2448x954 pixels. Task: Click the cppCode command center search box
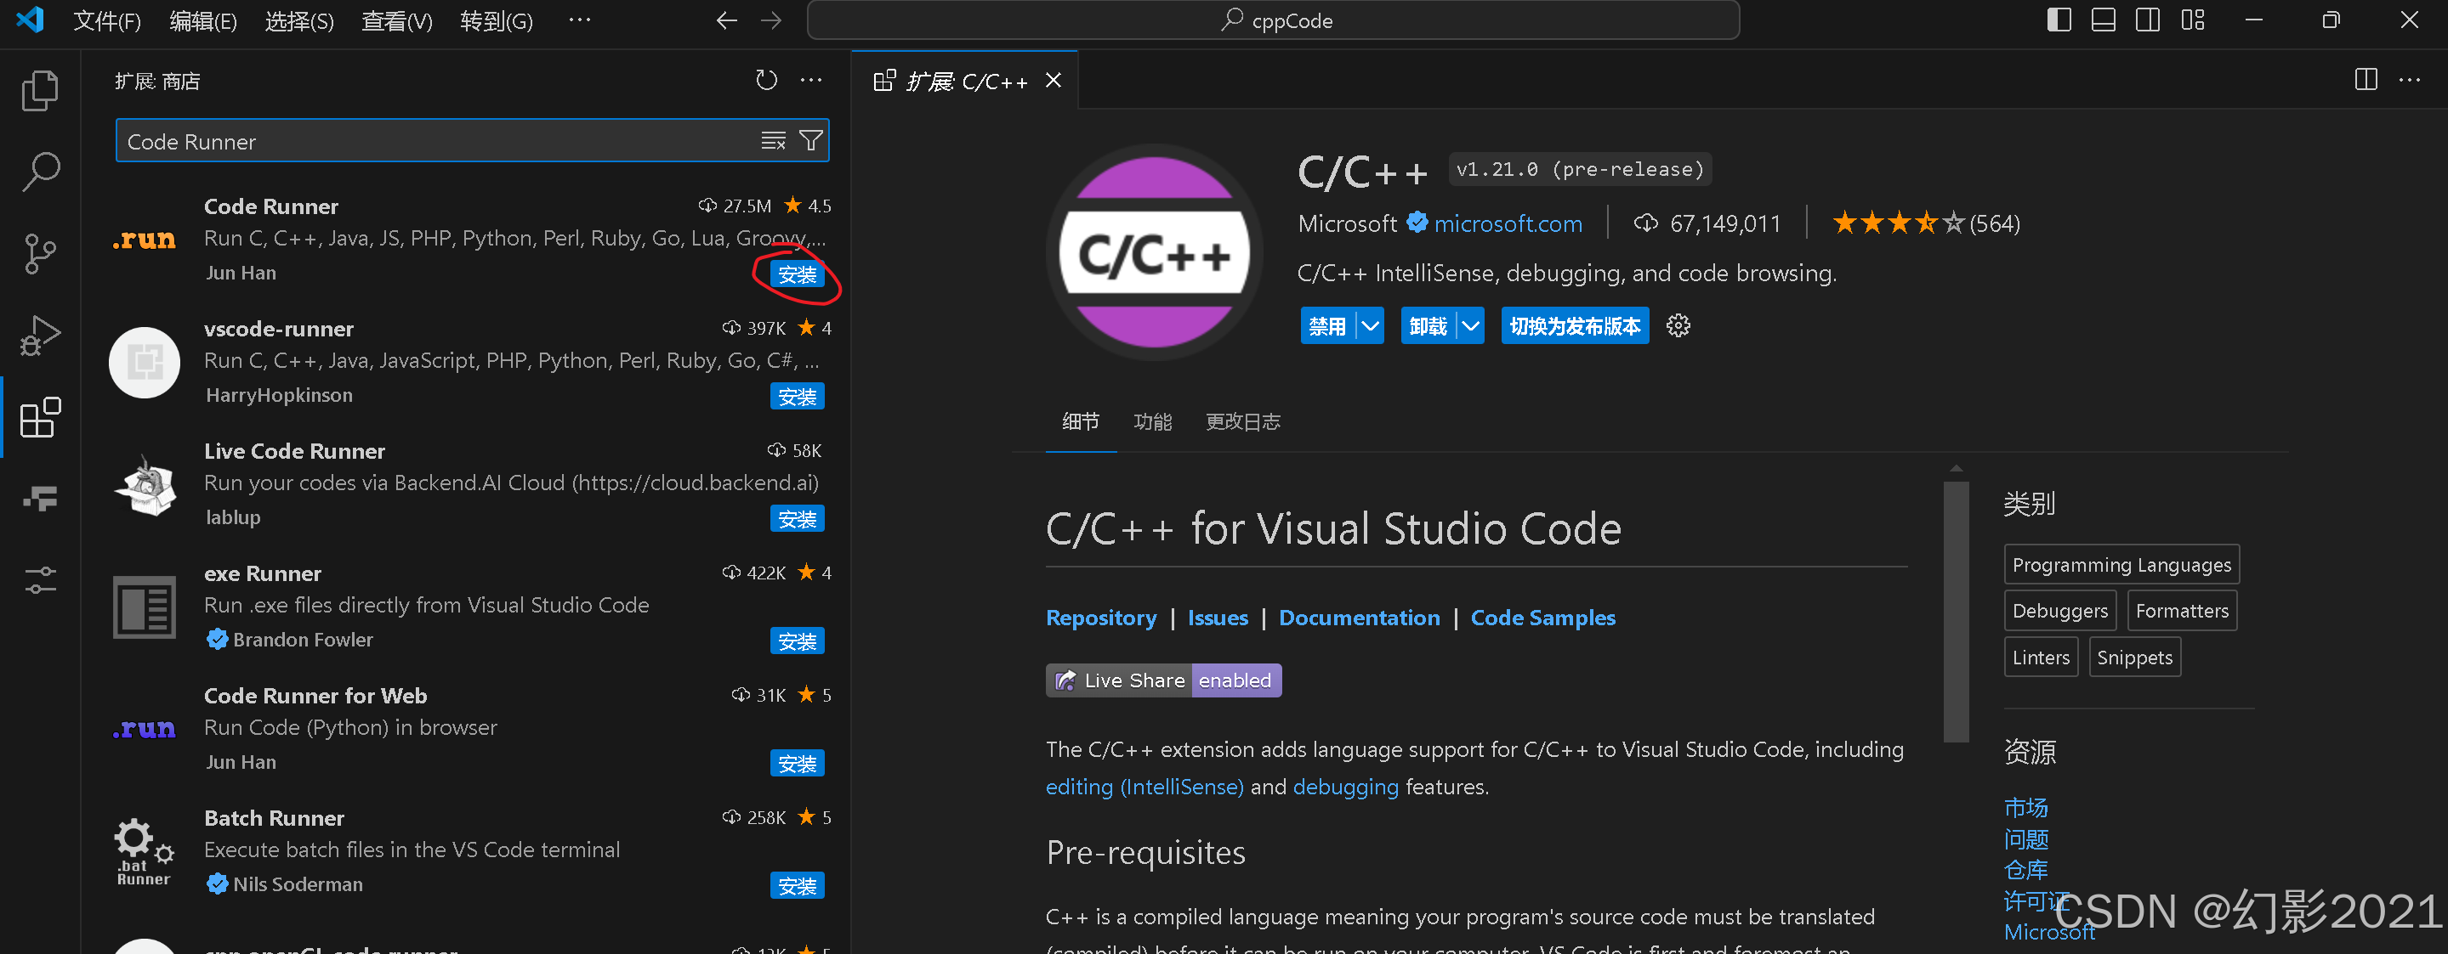pyautogui.click(x=1274, y=20)
